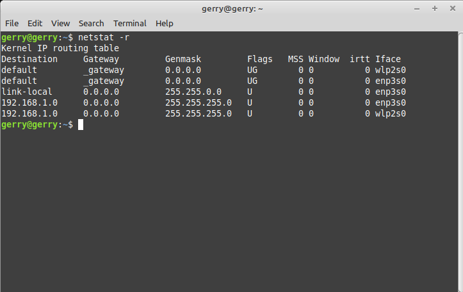Click the irtt column header
The height and width of the screenshot is (292, 463).
360,60
